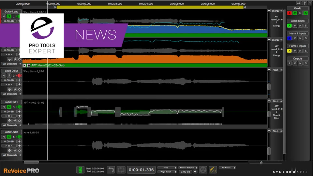
Task: Toggle Solo on Lead Out 1 track
Action: click(9, 107)
